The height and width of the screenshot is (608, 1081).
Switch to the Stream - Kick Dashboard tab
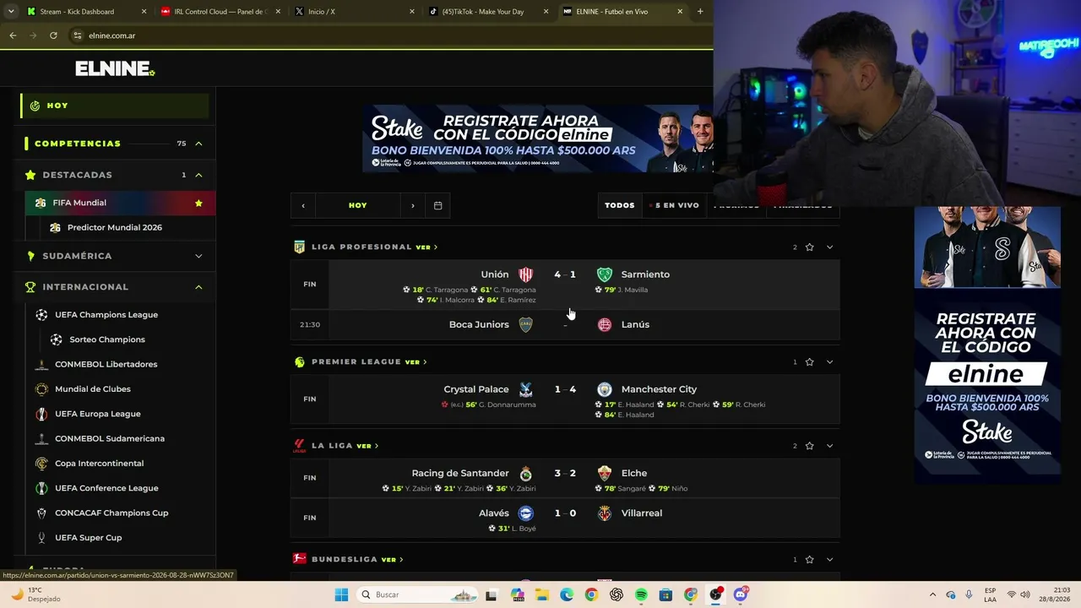coord(85,12)
